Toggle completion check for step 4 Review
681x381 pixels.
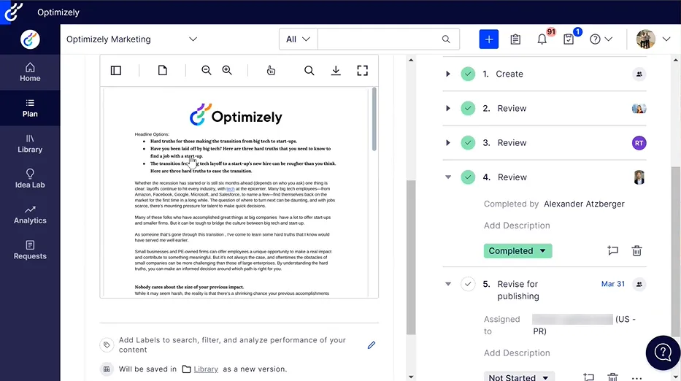pyautogui.click(x=468, y=177)
